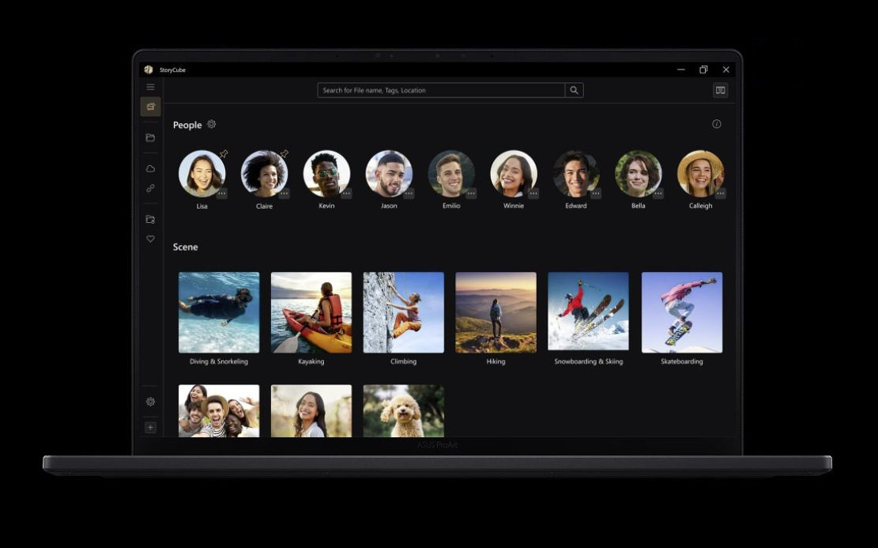Select the Snowboarding & Skiing scene
This screenshot has width=878, height=548.
[588, 312]
